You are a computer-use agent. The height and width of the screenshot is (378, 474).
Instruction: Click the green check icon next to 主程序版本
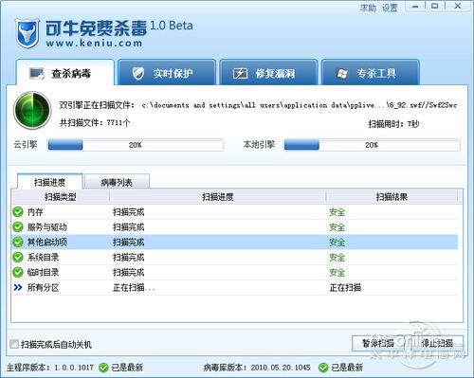[x=103, y=368]
